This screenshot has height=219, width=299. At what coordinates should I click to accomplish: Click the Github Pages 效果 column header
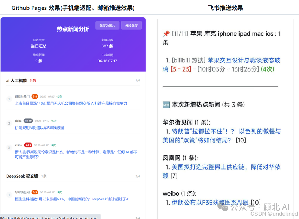(x=73, y=8)
